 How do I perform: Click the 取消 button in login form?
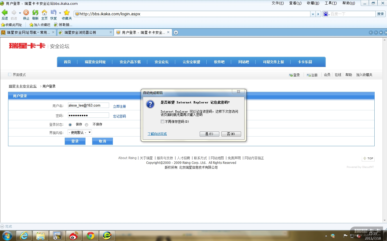pyautogui.click(x=102, y=141)
